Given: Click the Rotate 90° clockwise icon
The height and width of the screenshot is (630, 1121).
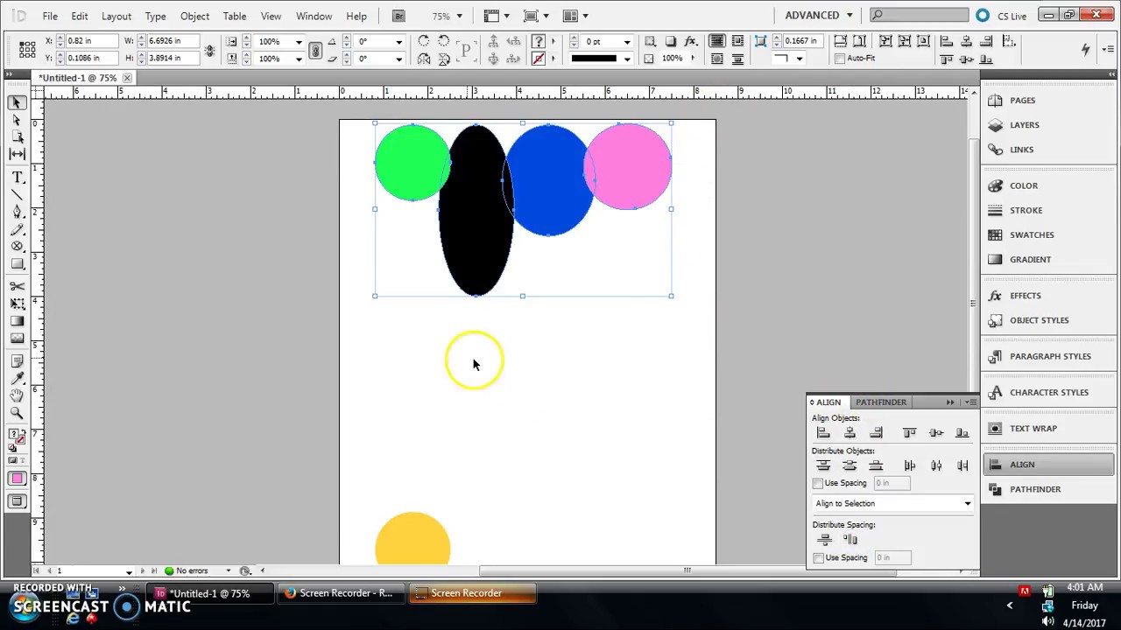Looking at the screenshot, I should pos(424,41).
